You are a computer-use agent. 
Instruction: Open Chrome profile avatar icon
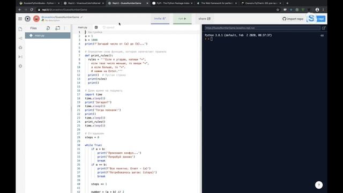pyautogui.click(x=317, y=10)
